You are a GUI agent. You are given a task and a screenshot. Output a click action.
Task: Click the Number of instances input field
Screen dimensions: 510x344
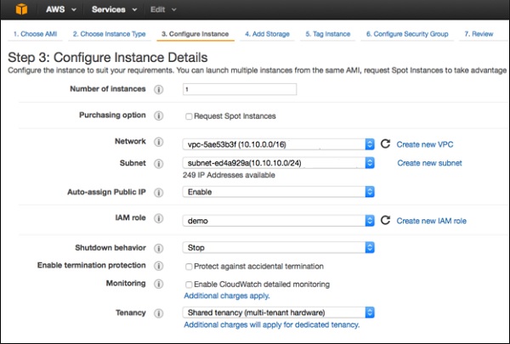(x=239, y=89)
